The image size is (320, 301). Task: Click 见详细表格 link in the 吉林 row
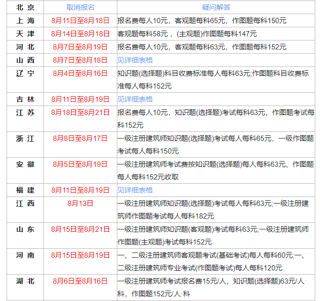coord(135,99)
